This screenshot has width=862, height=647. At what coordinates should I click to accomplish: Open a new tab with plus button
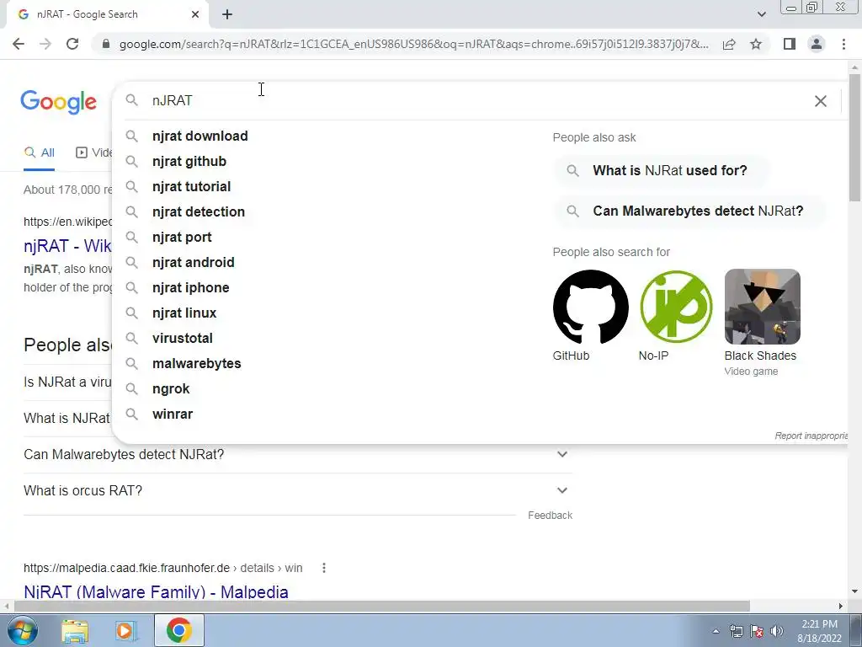pos(227,14)
